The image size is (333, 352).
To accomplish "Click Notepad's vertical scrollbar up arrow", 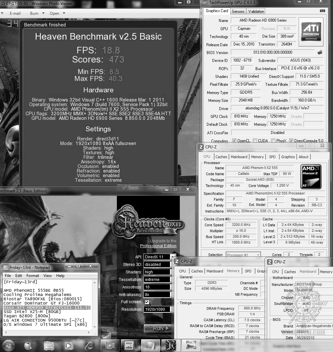I will pyautogui.click(x=95, y=282).
